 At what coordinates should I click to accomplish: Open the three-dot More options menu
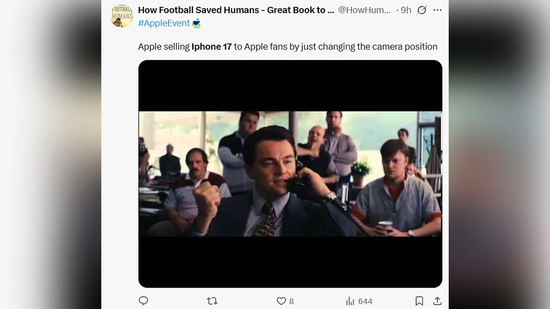coord(437,10)
